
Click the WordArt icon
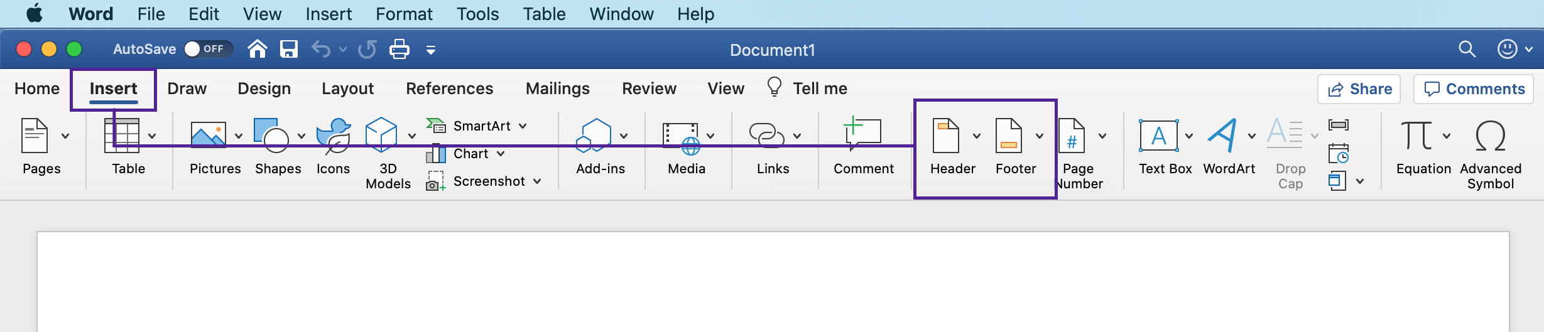1222,136
